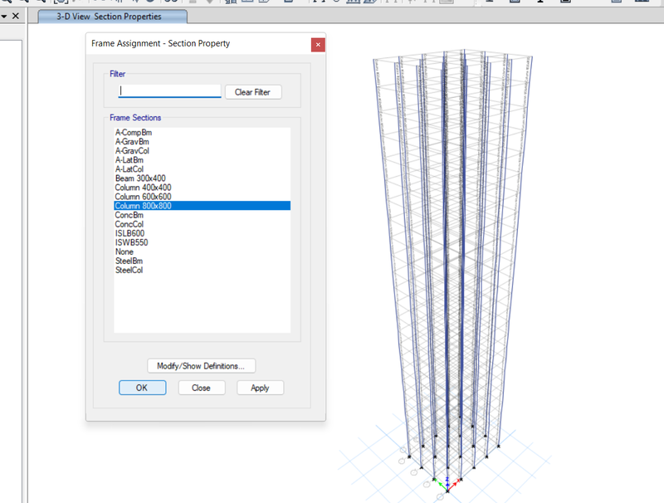Select A-LatCol frame section
Image resolution: width=664 pixels, height=503 pixels.
pyautogui.click(x=202, y=169)
